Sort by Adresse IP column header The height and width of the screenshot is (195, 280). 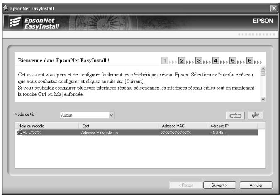[x=232, y=126]
